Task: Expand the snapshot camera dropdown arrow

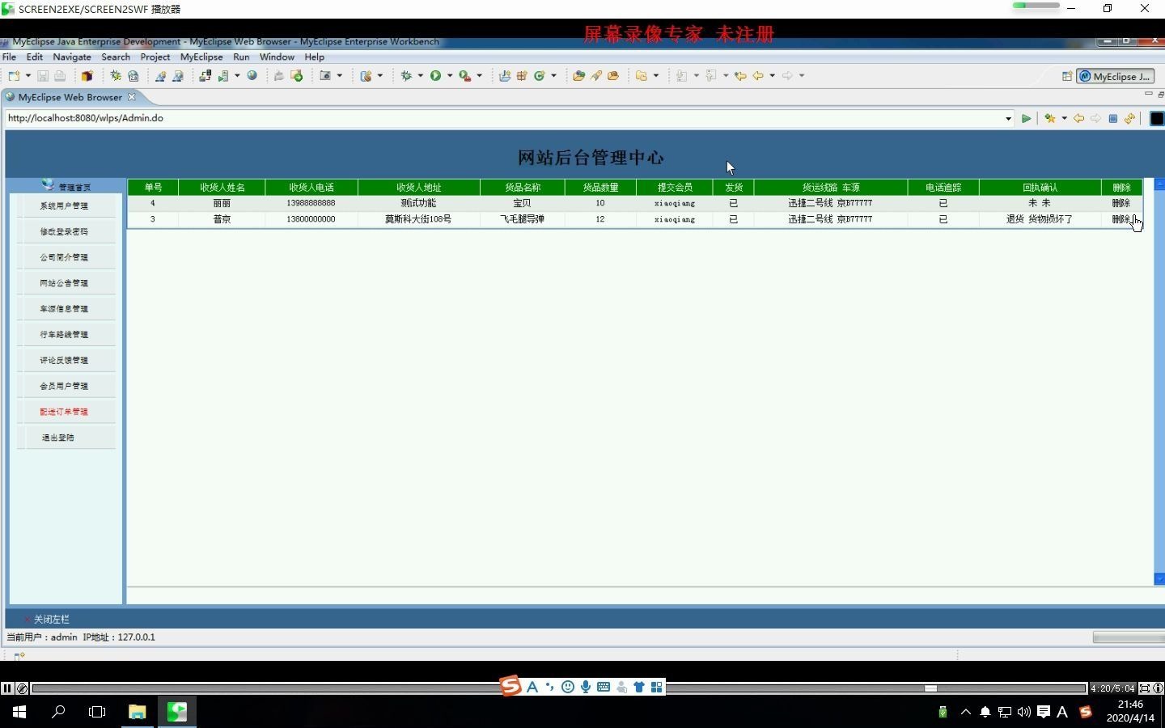Action: 340,76
